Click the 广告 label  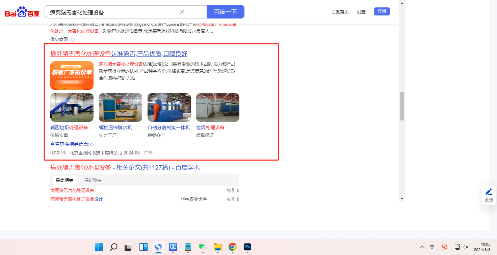[148, 153]
